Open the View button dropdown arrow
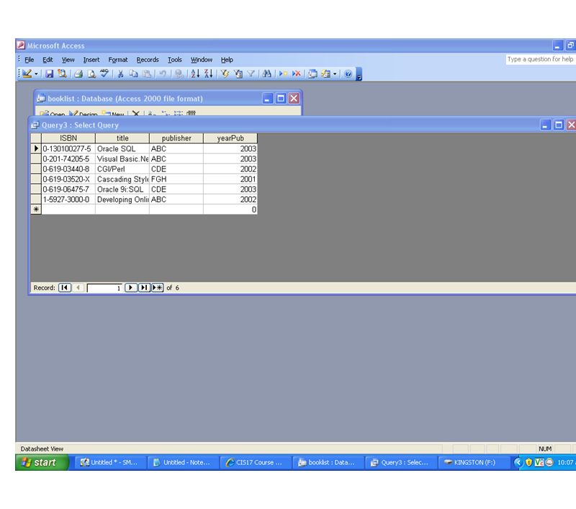The height and width of the screenshot is (509, 576). pyautogui.click(x=36, y=74)
